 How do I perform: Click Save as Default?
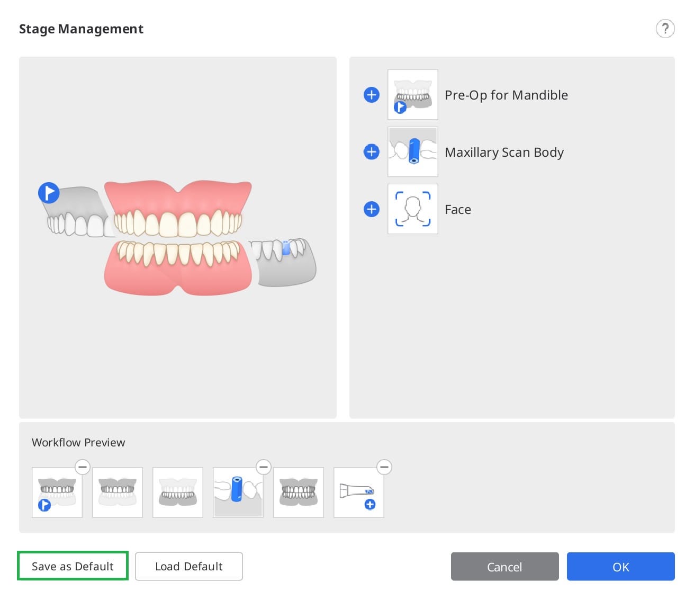click(x=73, y=566)
